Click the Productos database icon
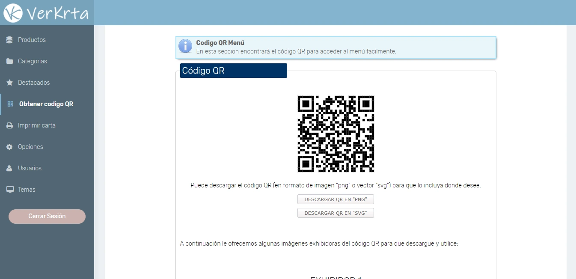Viewport: 576px width, 279px height. pos(9,40)
